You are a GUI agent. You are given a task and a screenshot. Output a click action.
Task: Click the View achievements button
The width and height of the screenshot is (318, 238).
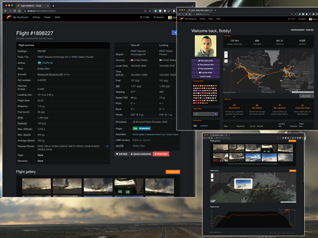pos(206,69)
